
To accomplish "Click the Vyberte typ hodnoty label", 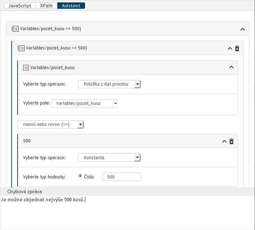I will click(x=44, y=177).
